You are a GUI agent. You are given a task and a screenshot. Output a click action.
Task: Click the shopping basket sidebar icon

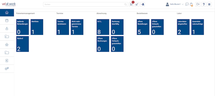7,28
